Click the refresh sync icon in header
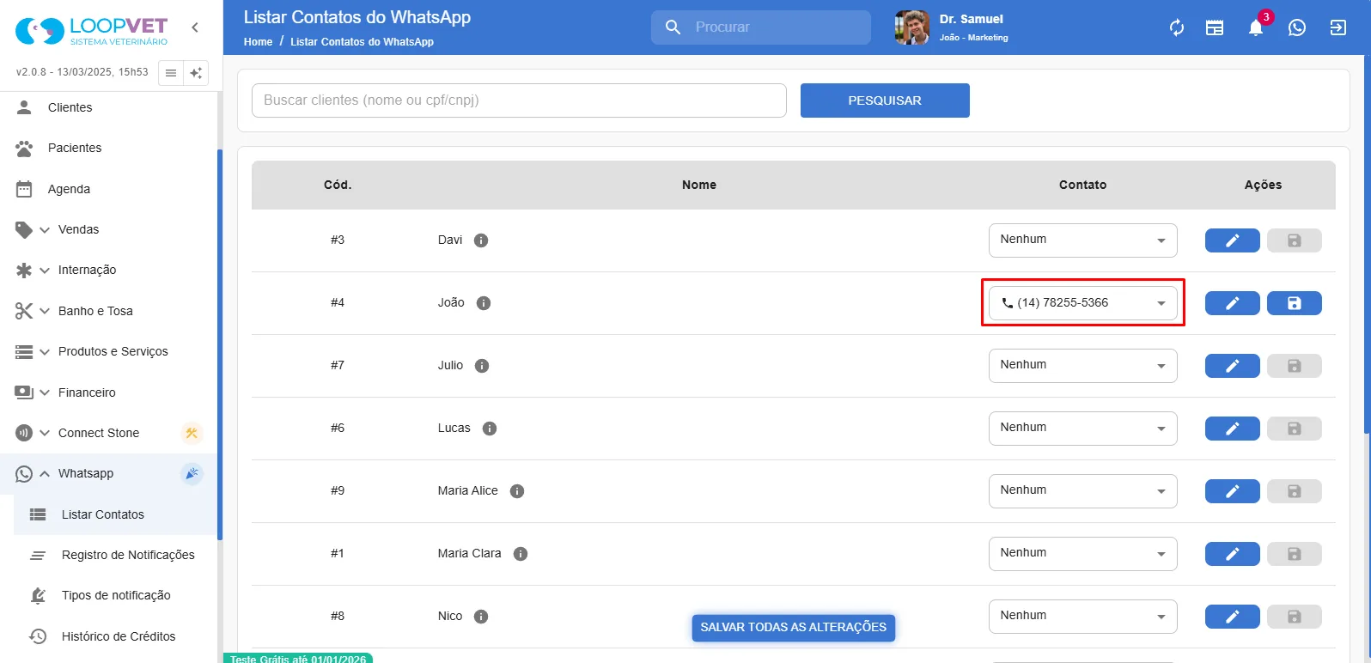1371x663 pixels. tap(1177, 27)
